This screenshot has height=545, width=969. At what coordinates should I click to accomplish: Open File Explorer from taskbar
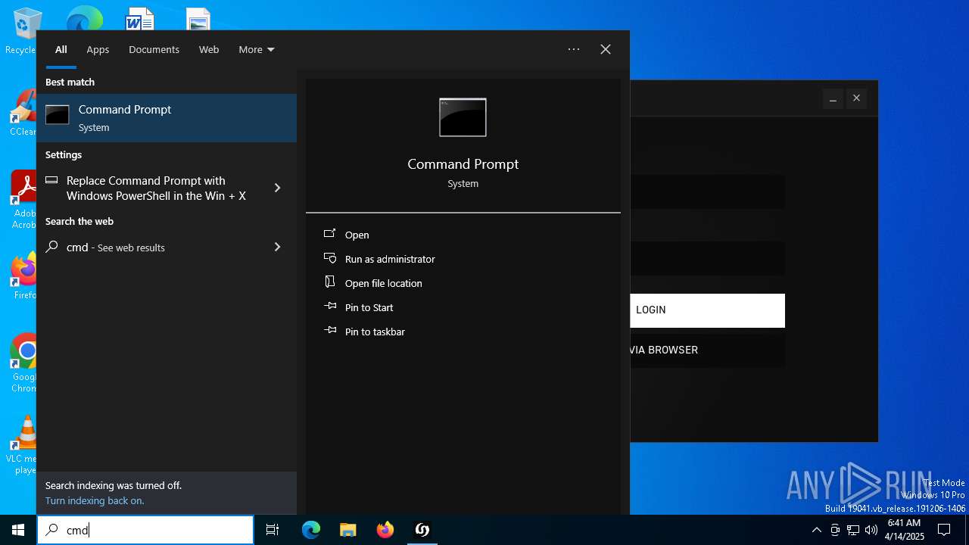tap(347, 530)
